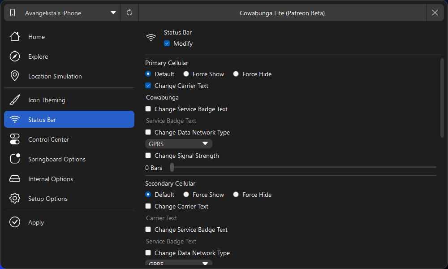The height and width of the screenshot is (269, 448).
Task: Enable Secondary Change Service Badge Text
Action: tap(148, 230)
